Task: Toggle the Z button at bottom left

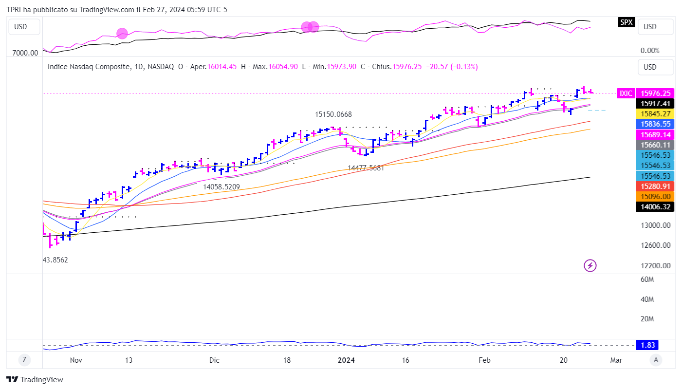Action: click(24, 360)
